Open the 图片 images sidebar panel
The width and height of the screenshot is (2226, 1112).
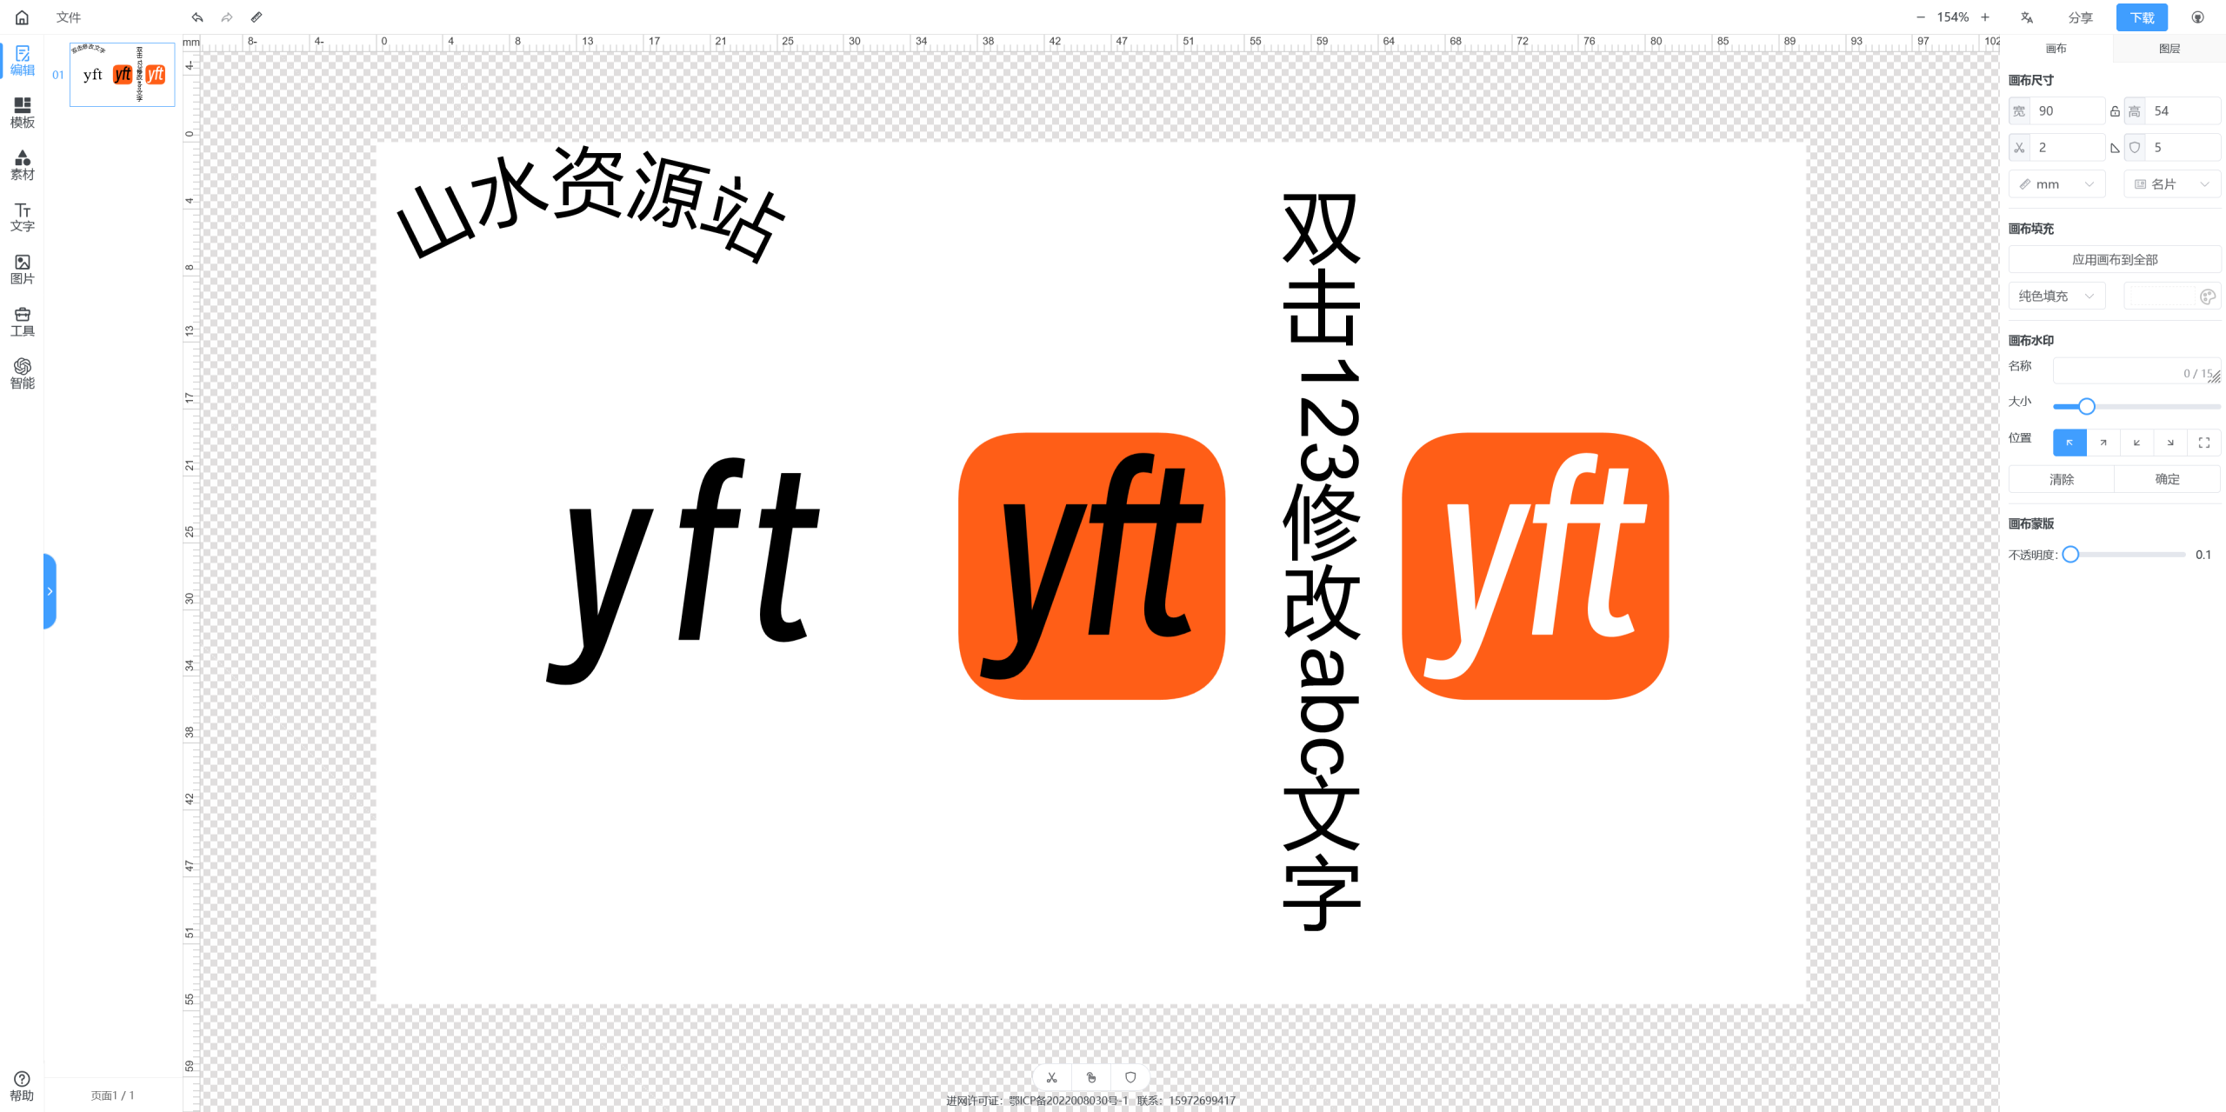[23, 270]
